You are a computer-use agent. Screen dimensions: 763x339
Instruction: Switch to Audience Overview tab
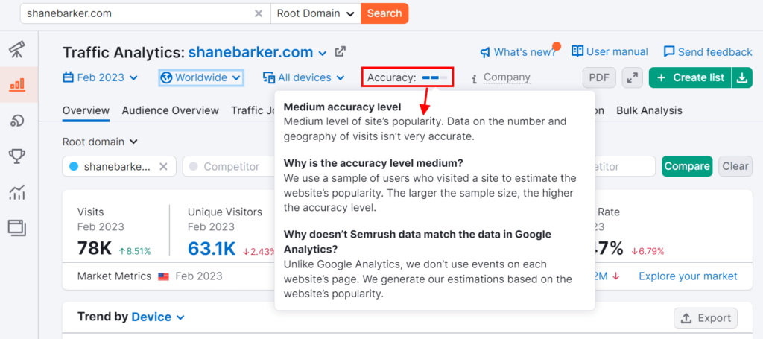point(170,110)
